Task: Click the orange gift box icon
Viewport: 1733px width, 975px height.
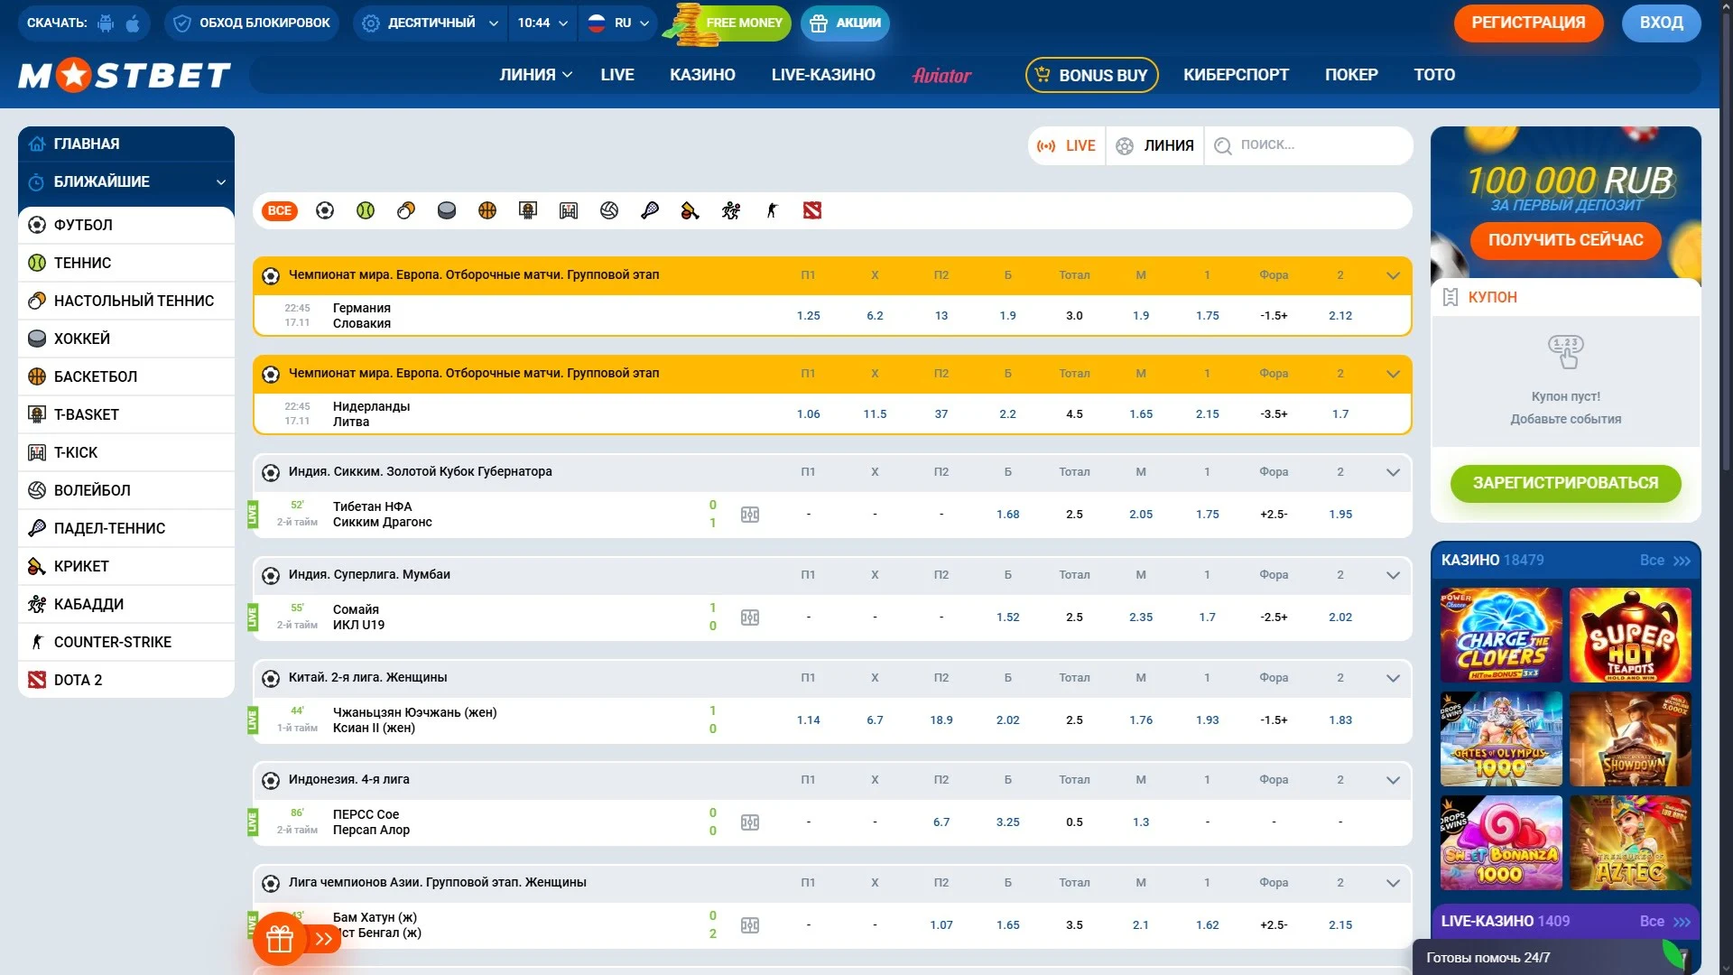Action: (x=279, y=940)
